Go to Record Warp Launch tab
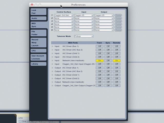 [38, 43]
